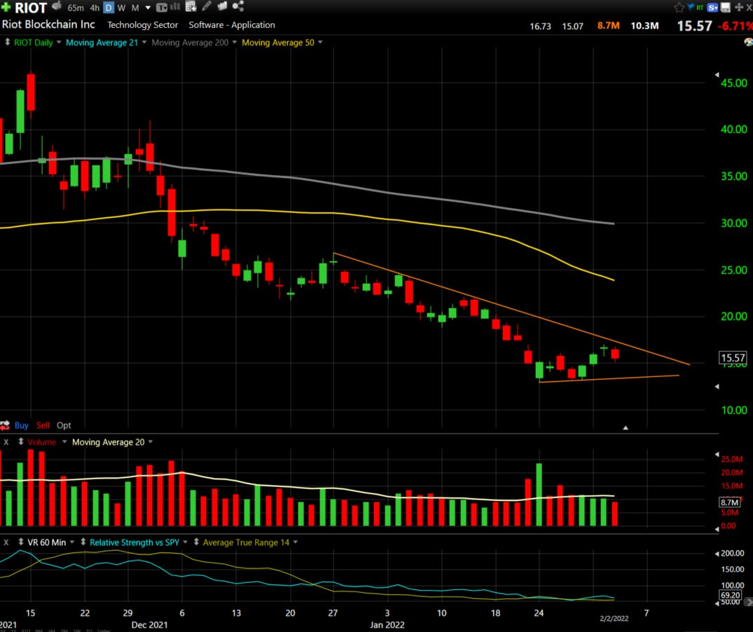Click the 15.57 price flag on axis
The image size is (753, 632).
tap(733, 358)
